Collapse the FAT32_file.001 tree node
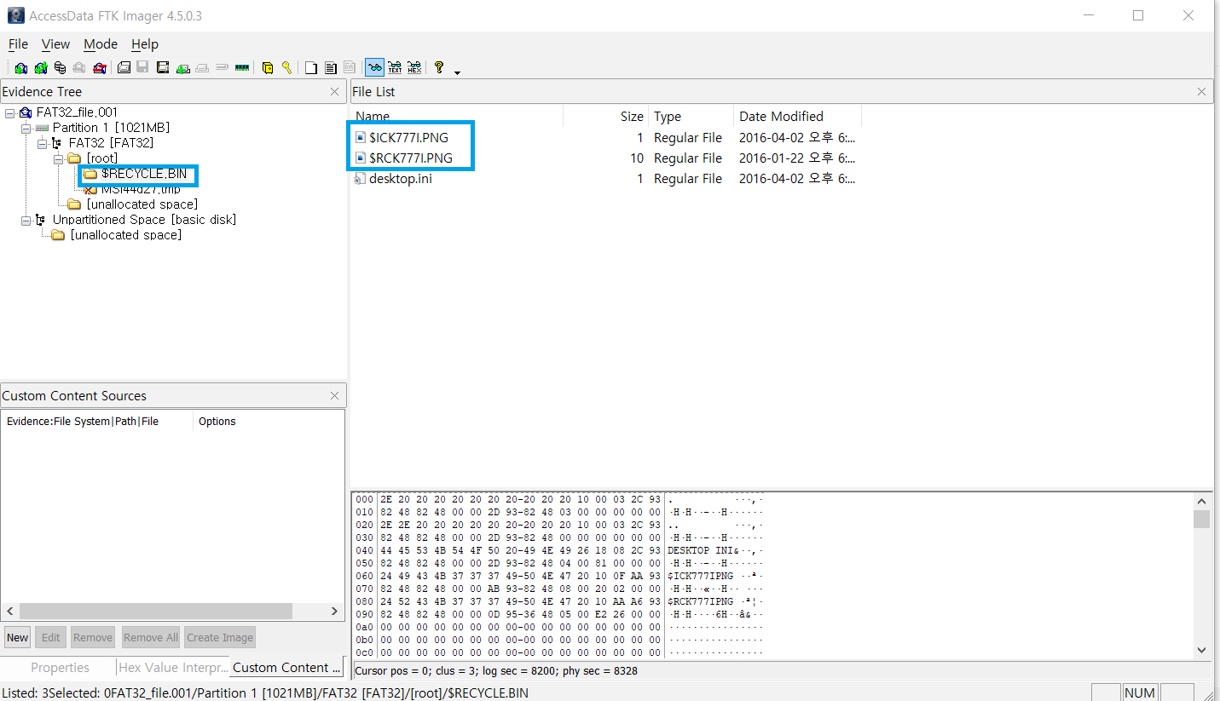Image resolution: width=1220 pixels, height=701 pixels. 9,112
